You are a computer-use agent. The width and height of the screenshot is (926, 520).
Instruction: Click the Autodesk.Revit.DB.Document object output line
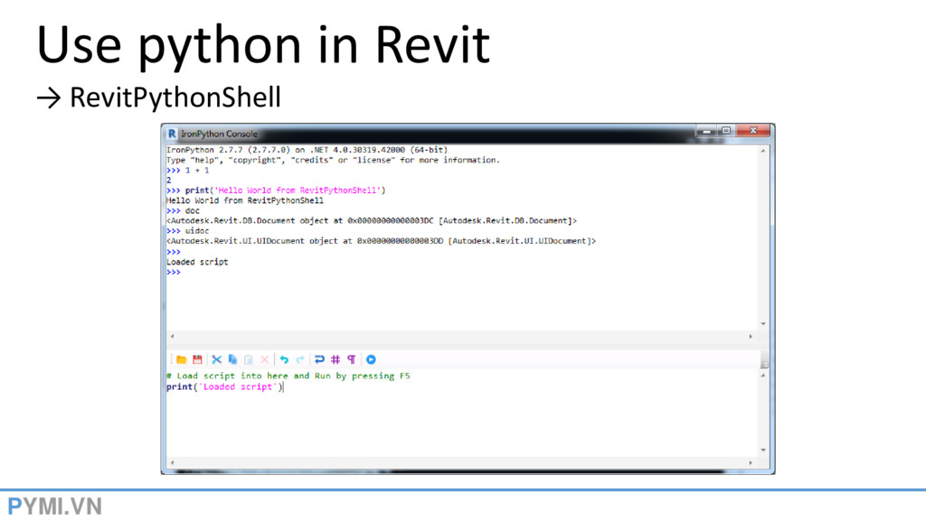(x=372, y=221)
